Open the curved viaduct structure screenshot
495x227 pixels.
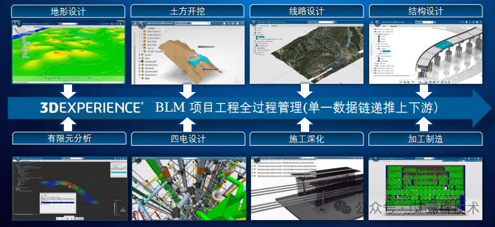(x=425, y=52)
